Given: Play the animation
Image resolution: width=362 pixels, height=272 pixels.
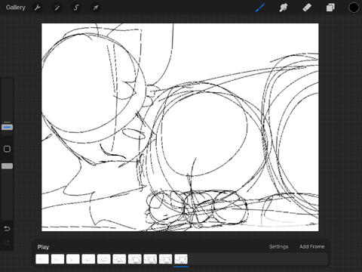Looking at the screenshot, I should pos(43,247).
